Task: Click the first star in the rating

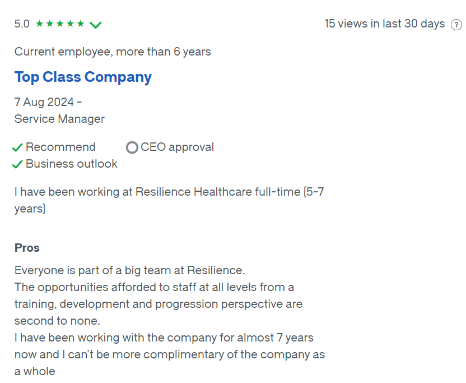Action: click(39, 24)
